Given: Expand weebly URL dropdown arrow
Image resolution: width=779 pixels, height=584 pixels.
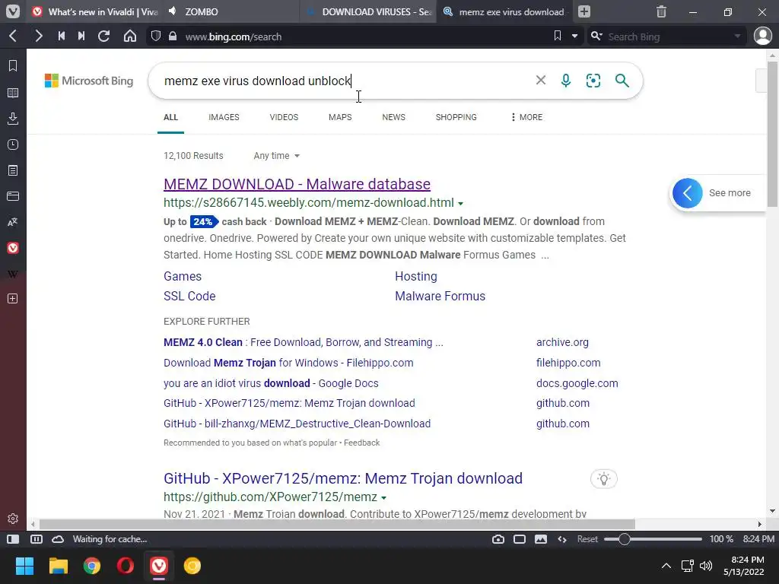Looking at the screenshot, I should click(x=460, y=204).
